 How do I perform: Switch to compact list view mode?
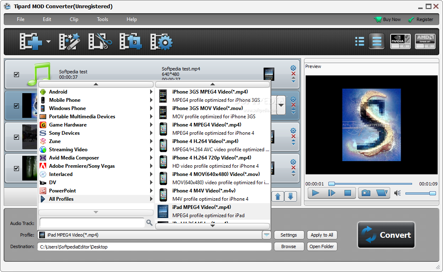[x=359, y=42]
